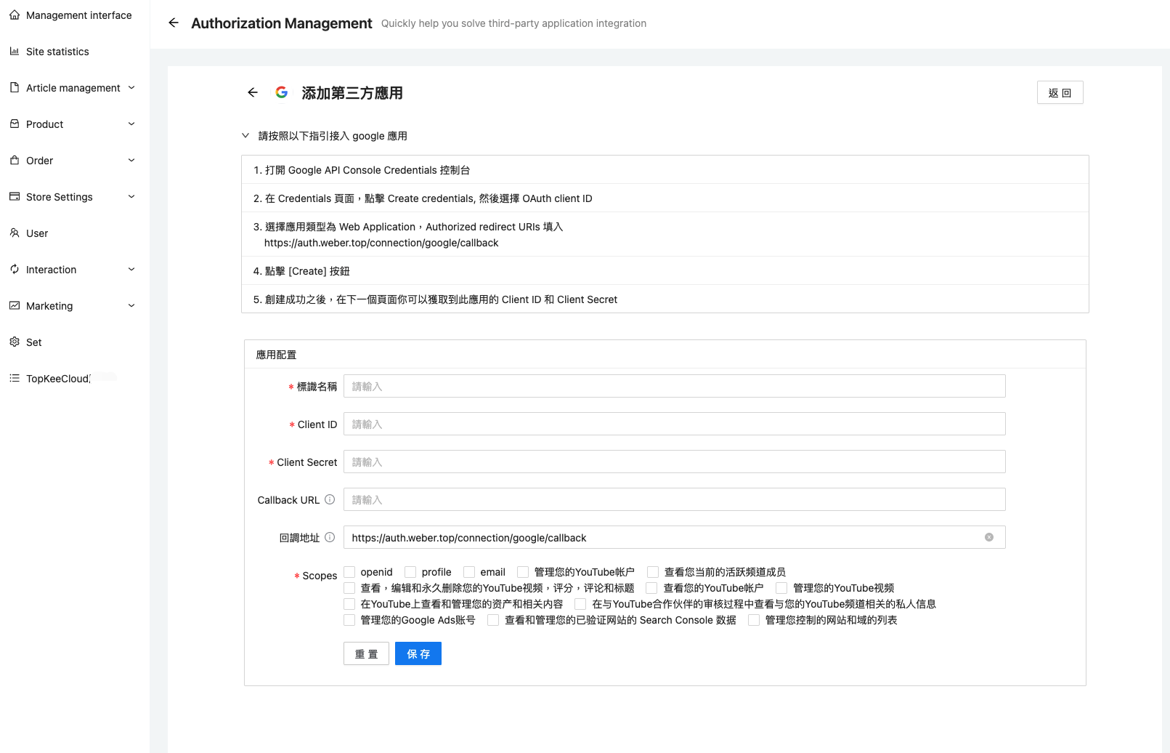This screenshot has width=1170, height=753.
Task: Check the profile scope checkbox
Action: [x=411, y=572]
